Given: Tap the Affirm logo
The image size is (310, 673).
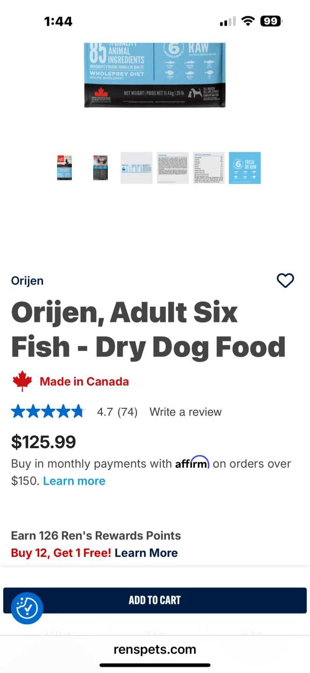Looking at the screenshot, I should point(192,463).
